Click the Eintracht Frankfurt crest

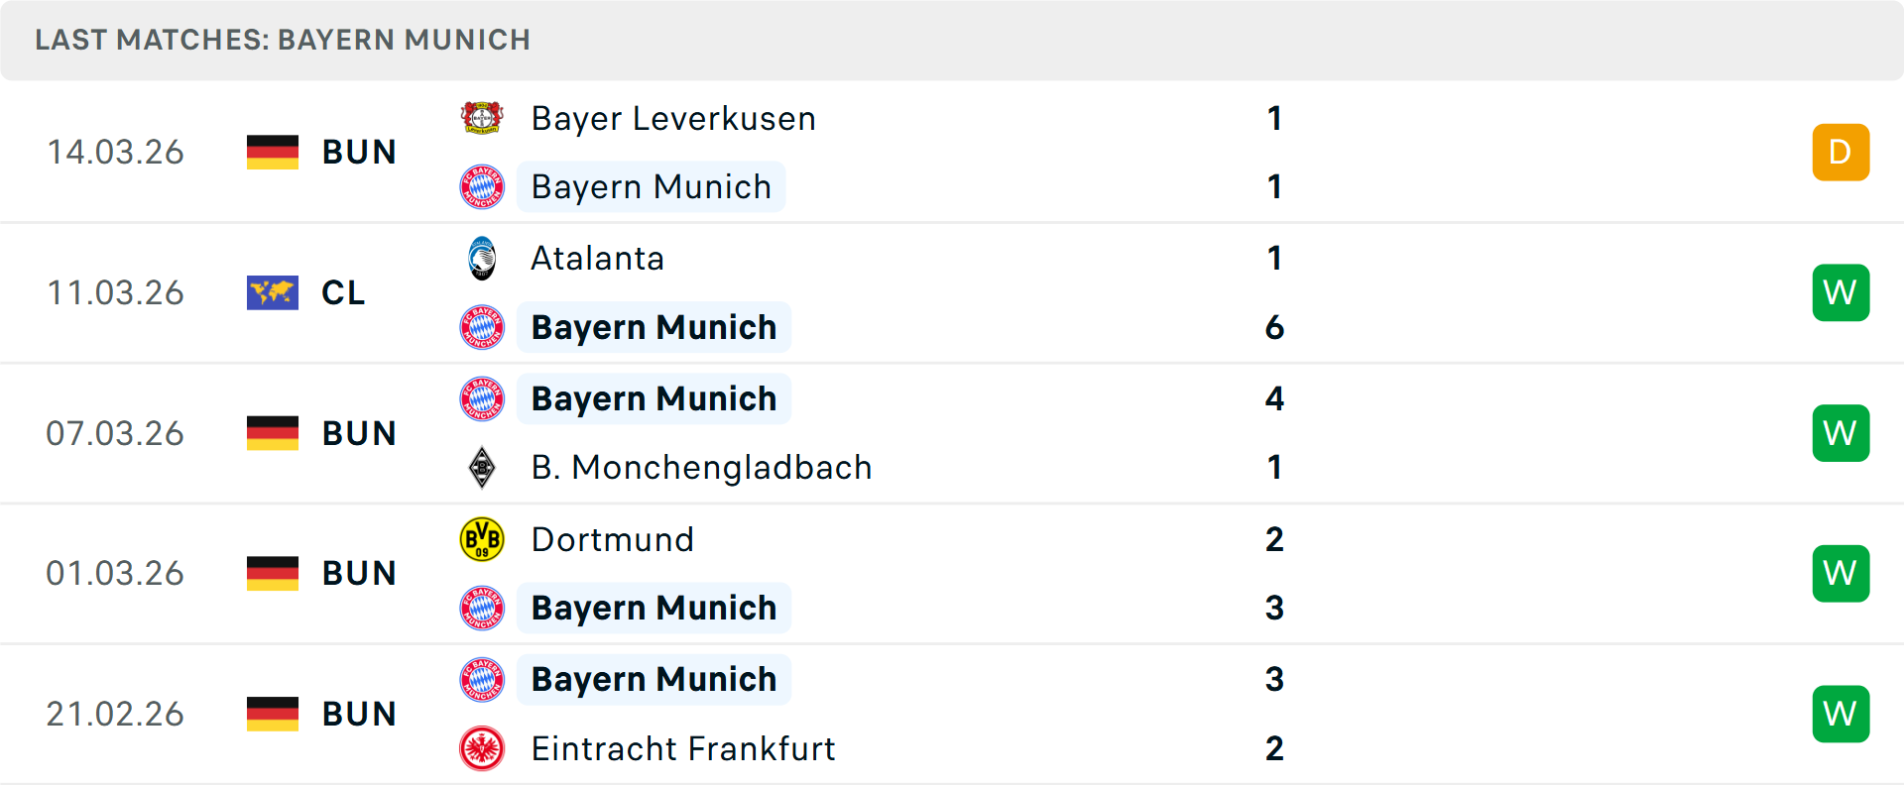click(482, 748)
